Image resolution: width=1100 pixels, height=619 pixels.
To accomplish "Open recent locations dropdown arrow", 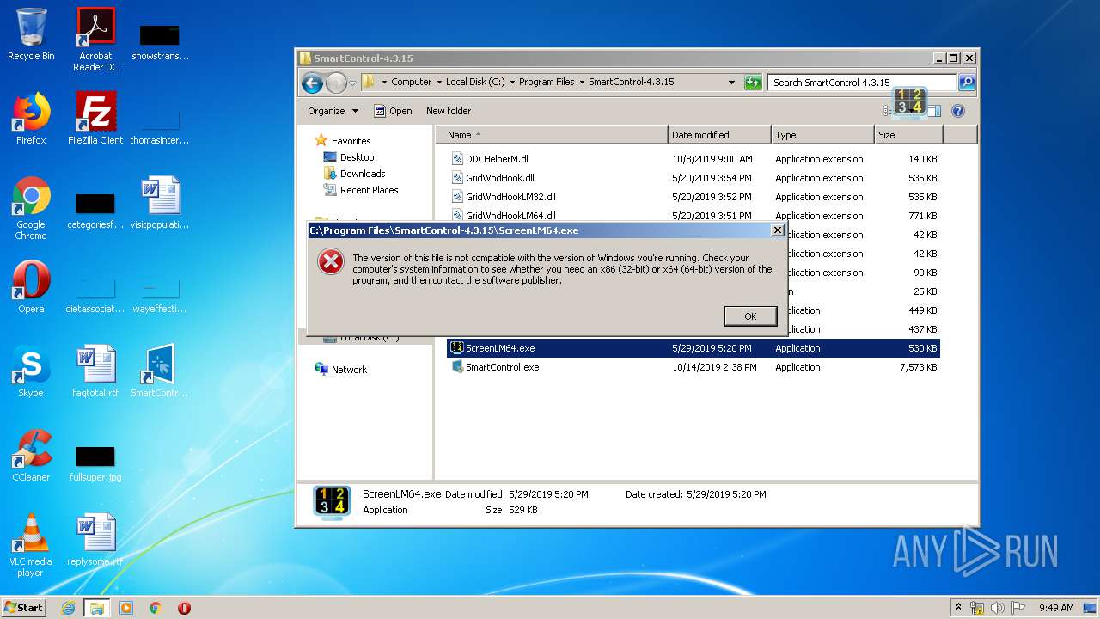I will coord(352,83).
